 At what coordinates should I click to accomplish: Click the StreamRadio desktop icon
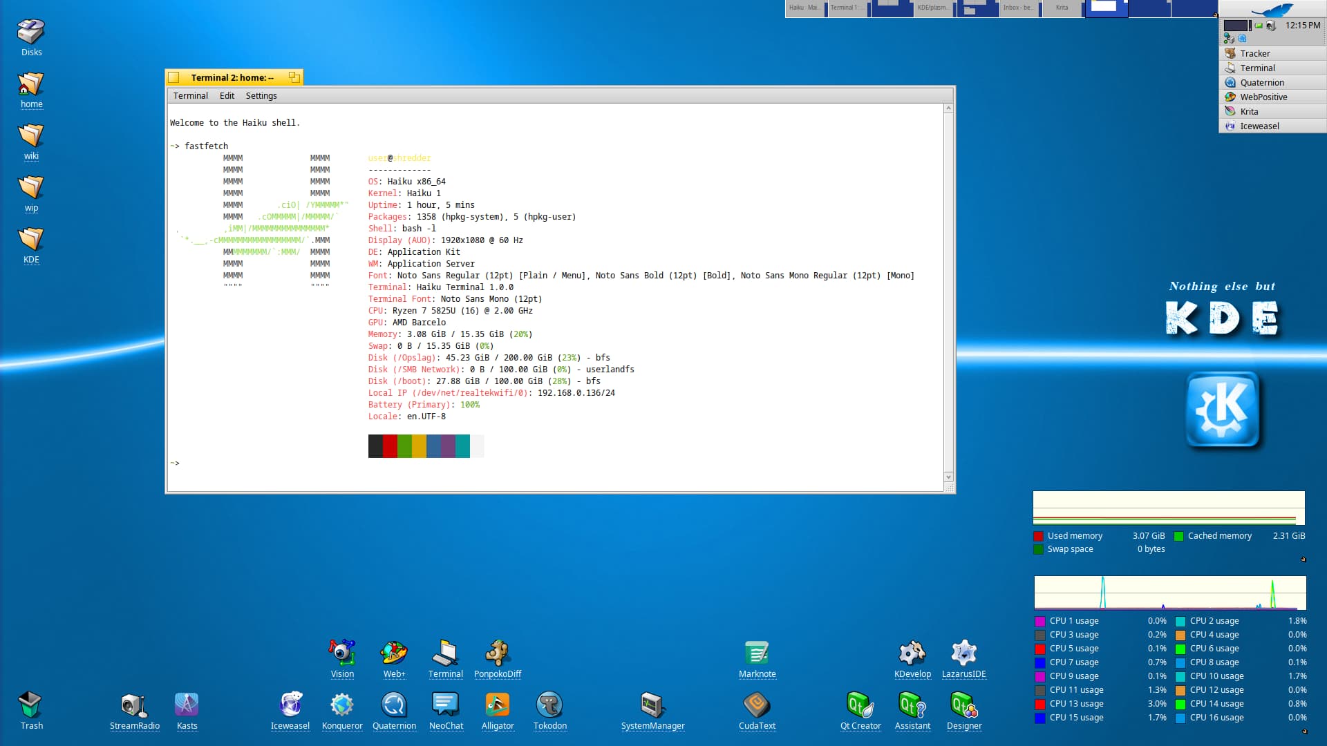click(134, 705)
